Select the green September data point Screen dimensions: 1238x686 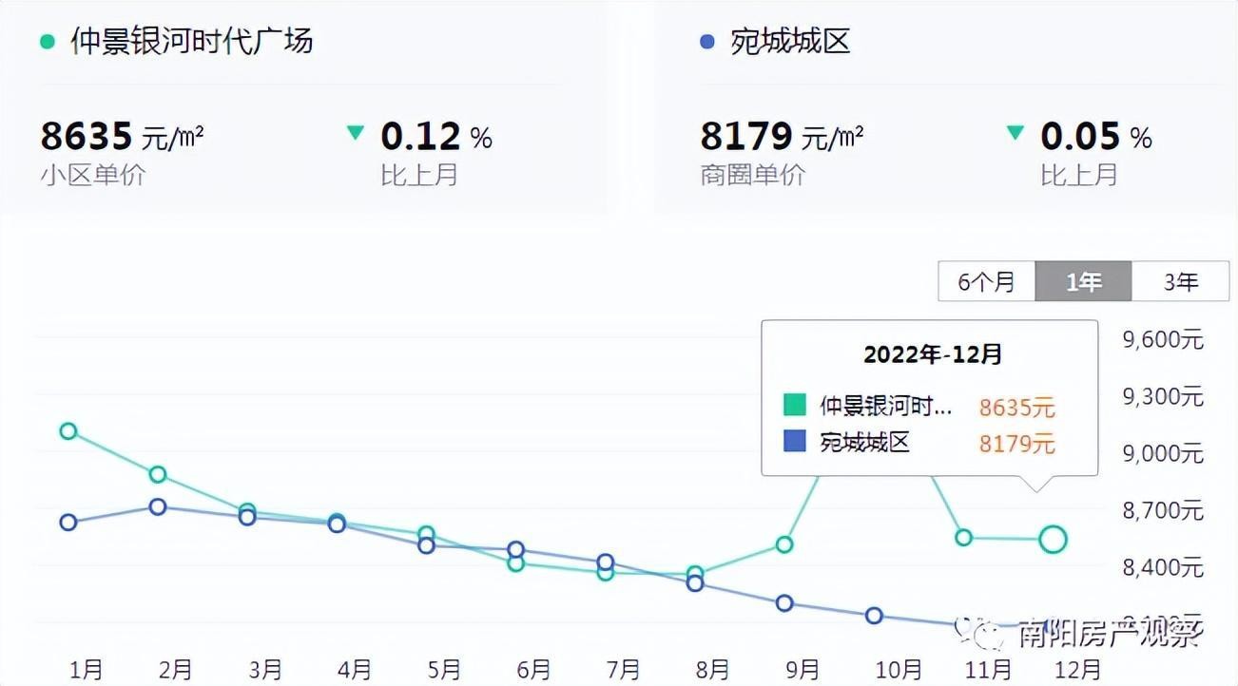(x=784, y=544)
